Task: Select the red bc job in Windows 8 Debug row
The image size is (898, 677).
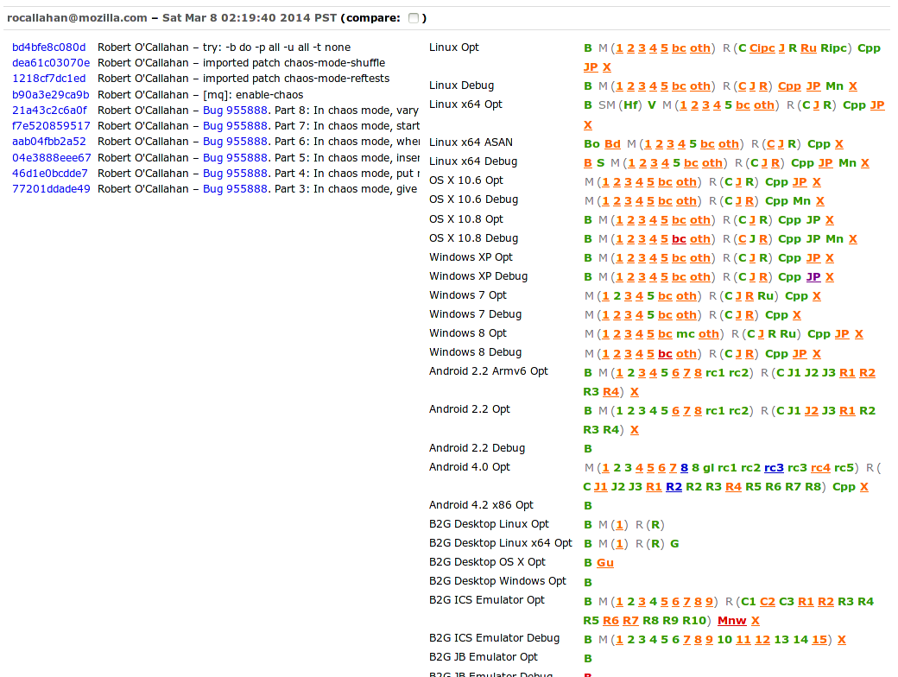Action: pyautogui.click(x=665, y=353)
